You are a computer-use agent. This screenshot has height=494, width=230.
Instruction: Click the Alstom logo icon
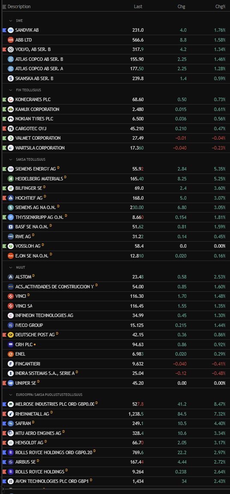(10, 277)
